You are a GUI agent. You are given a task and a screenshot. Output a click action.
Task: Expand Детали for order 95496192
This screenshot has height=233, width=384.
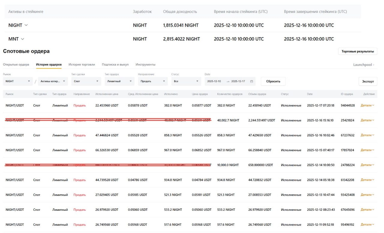(367, 225)
